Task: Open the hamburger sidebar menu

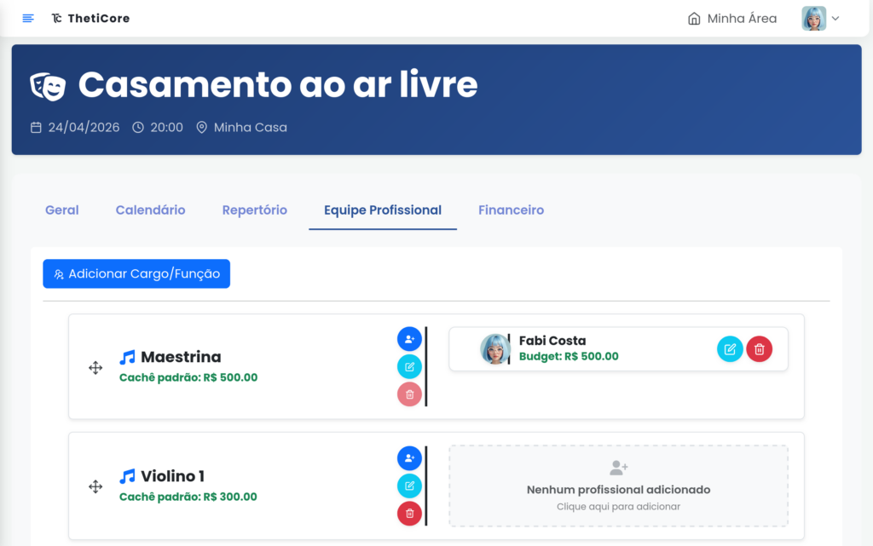Action: coord(28,19)
